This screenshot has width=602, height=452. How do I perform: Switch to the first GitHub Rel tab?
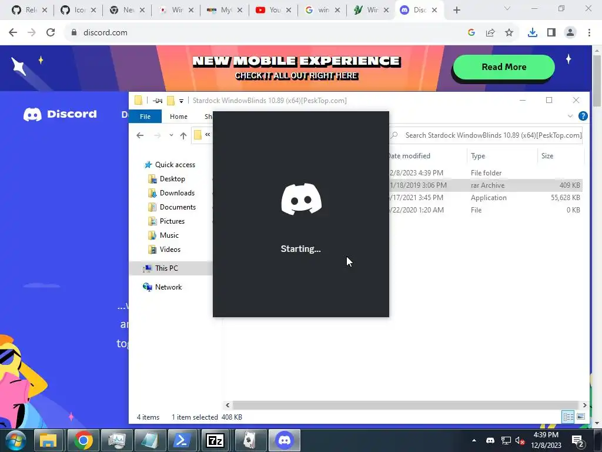point(29,10)
